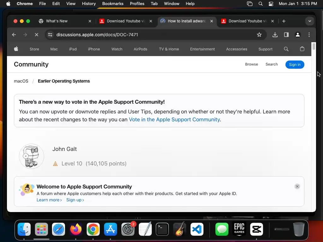323x242 pixels.
Task: Open Apple site search magnifier icon
Action: [x=286, y=49]
